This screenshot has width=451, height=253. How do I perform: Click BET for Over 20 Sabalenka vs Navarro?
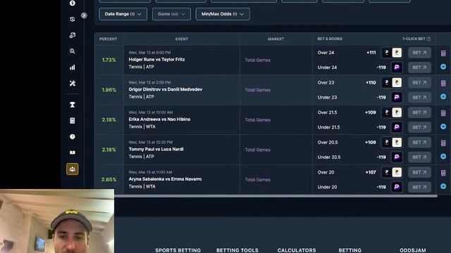click(419, 172)
